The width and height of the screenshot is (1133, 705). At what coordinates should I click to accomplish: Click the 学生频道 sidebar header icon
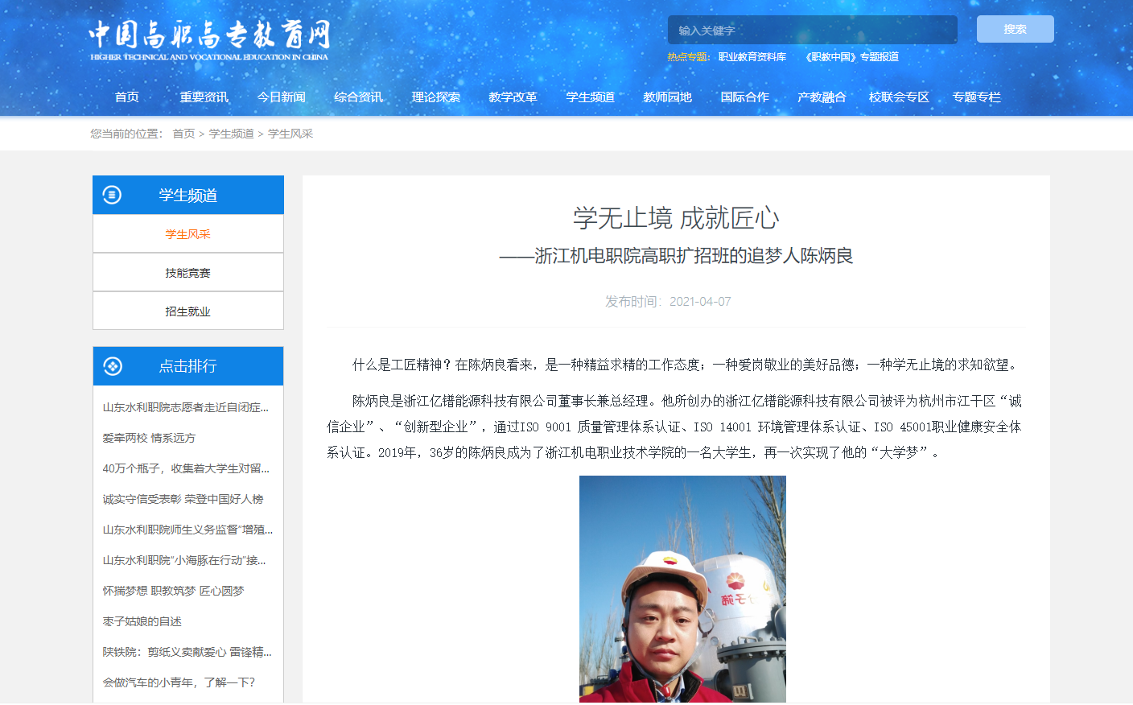(x=112, y=195)
